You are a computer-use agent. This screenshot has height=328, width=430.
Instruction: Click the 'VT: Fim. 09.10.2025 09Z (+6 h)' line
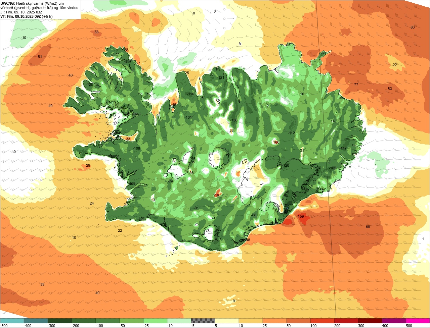click(x=27, y=16)
